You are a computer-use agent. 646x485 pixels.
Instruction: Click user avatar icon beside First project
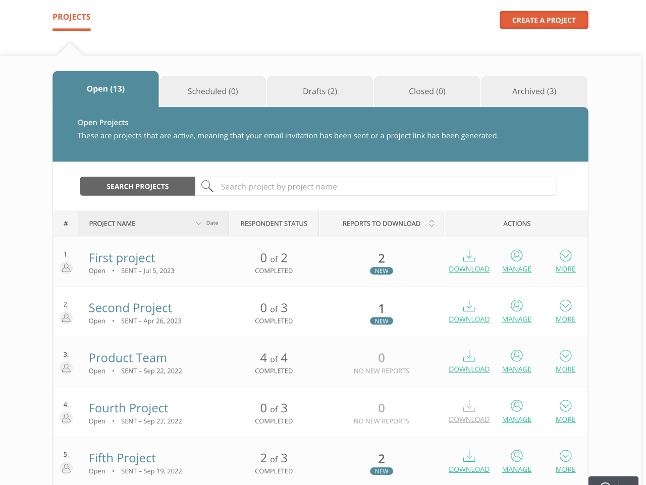pos(66,267)
